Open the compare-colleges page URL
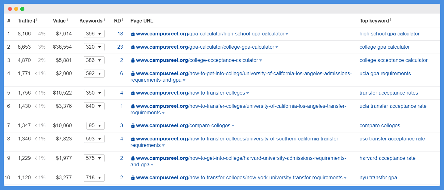Viewport: 444px width, 190px height. click(183, 126)
